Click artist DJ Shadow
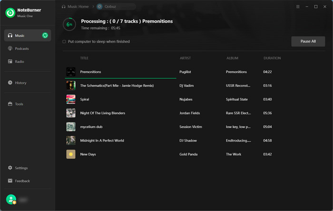Image resolution: width=333 pixels, height=211 pixels. coord(188,140)
